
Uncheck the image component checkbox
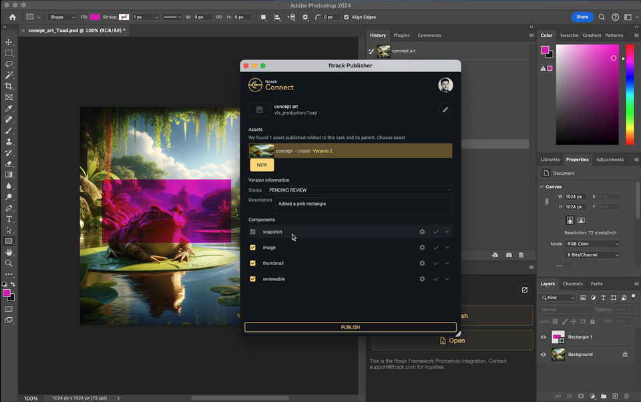252,247
